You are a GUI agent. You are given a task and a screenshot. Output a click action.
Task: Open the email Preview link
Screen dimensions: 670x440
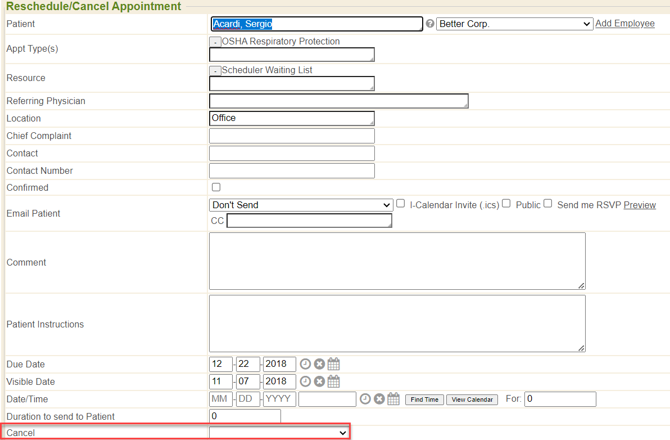tap(640, 205)
